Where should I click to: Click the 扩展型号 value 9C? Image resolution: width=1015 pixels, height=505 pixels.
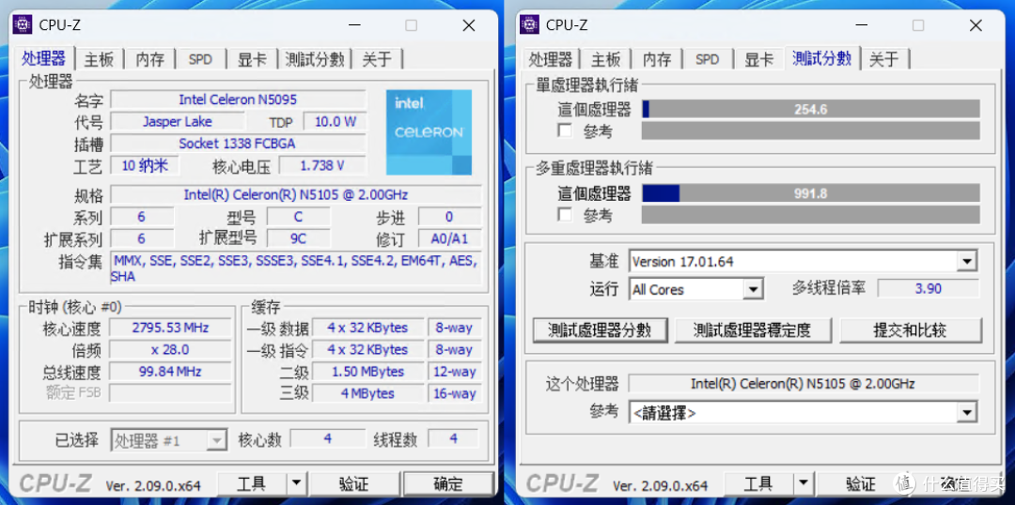pyautogui.click(x=298, y=238)
